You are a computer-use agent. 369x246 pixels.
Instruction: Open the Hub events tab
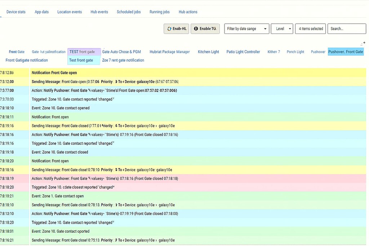click(99, 12)
